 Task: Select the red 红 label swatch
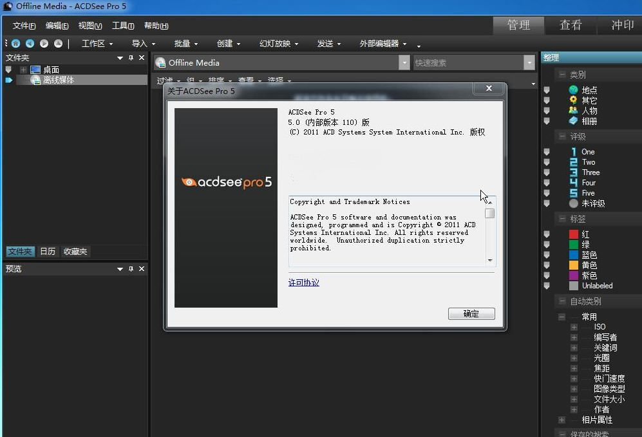pyautogui.click(x=573, y=234)
